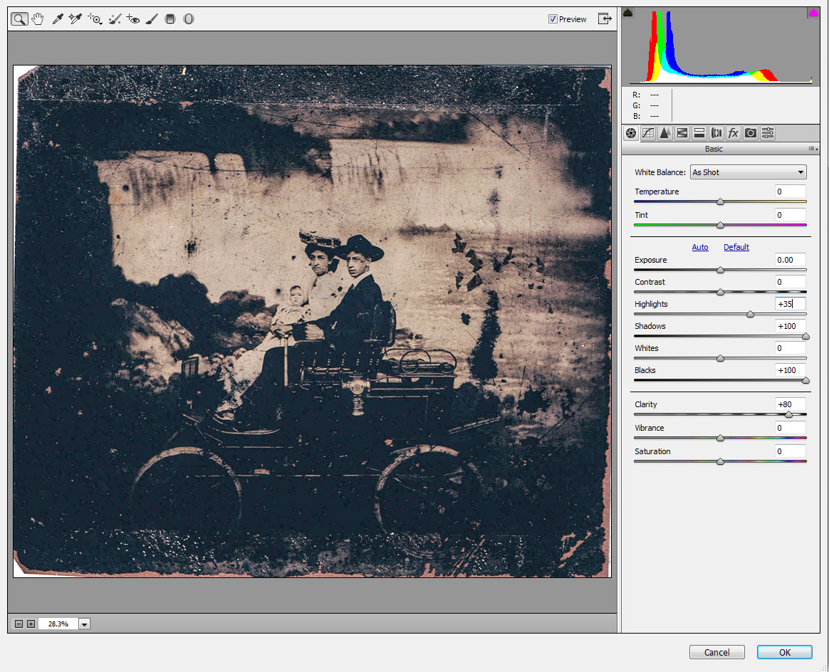Click the Cancel button
Viewport: 829px width, 672px height.
point(717,652)
